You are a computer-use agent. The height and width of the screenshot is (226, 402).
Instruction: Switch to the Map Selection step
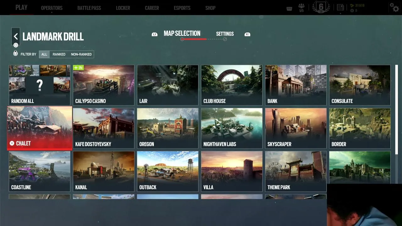pyautogui.click(x=182, y=34)
